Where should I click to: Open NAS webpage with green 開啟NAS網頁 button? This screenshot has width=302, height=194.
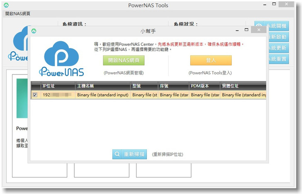pos(124,60)
